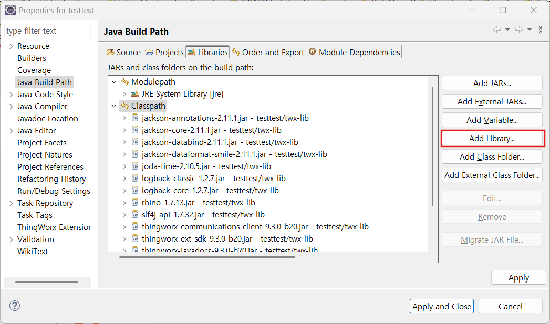Click the Classpath node icon
Screen dimensions: 550x324
pyautogui.click(x=124, y=106)
